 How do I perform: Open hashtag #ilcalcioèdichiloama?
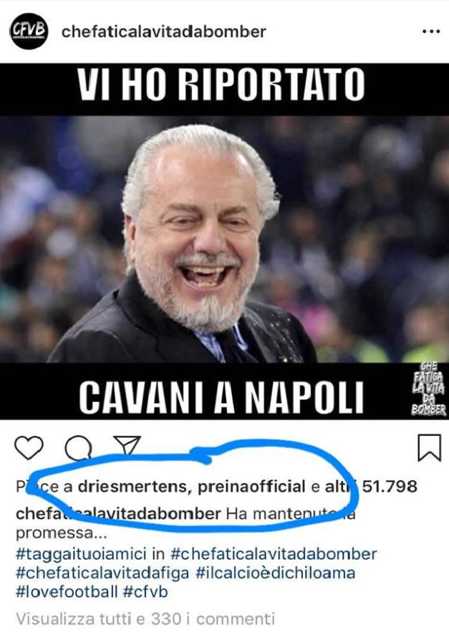(276, 573)
